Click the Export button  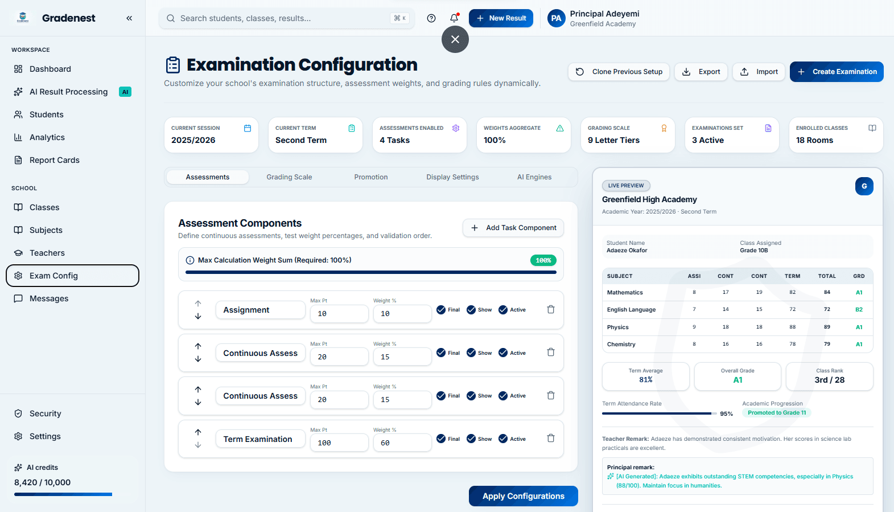tap(701, 72)
